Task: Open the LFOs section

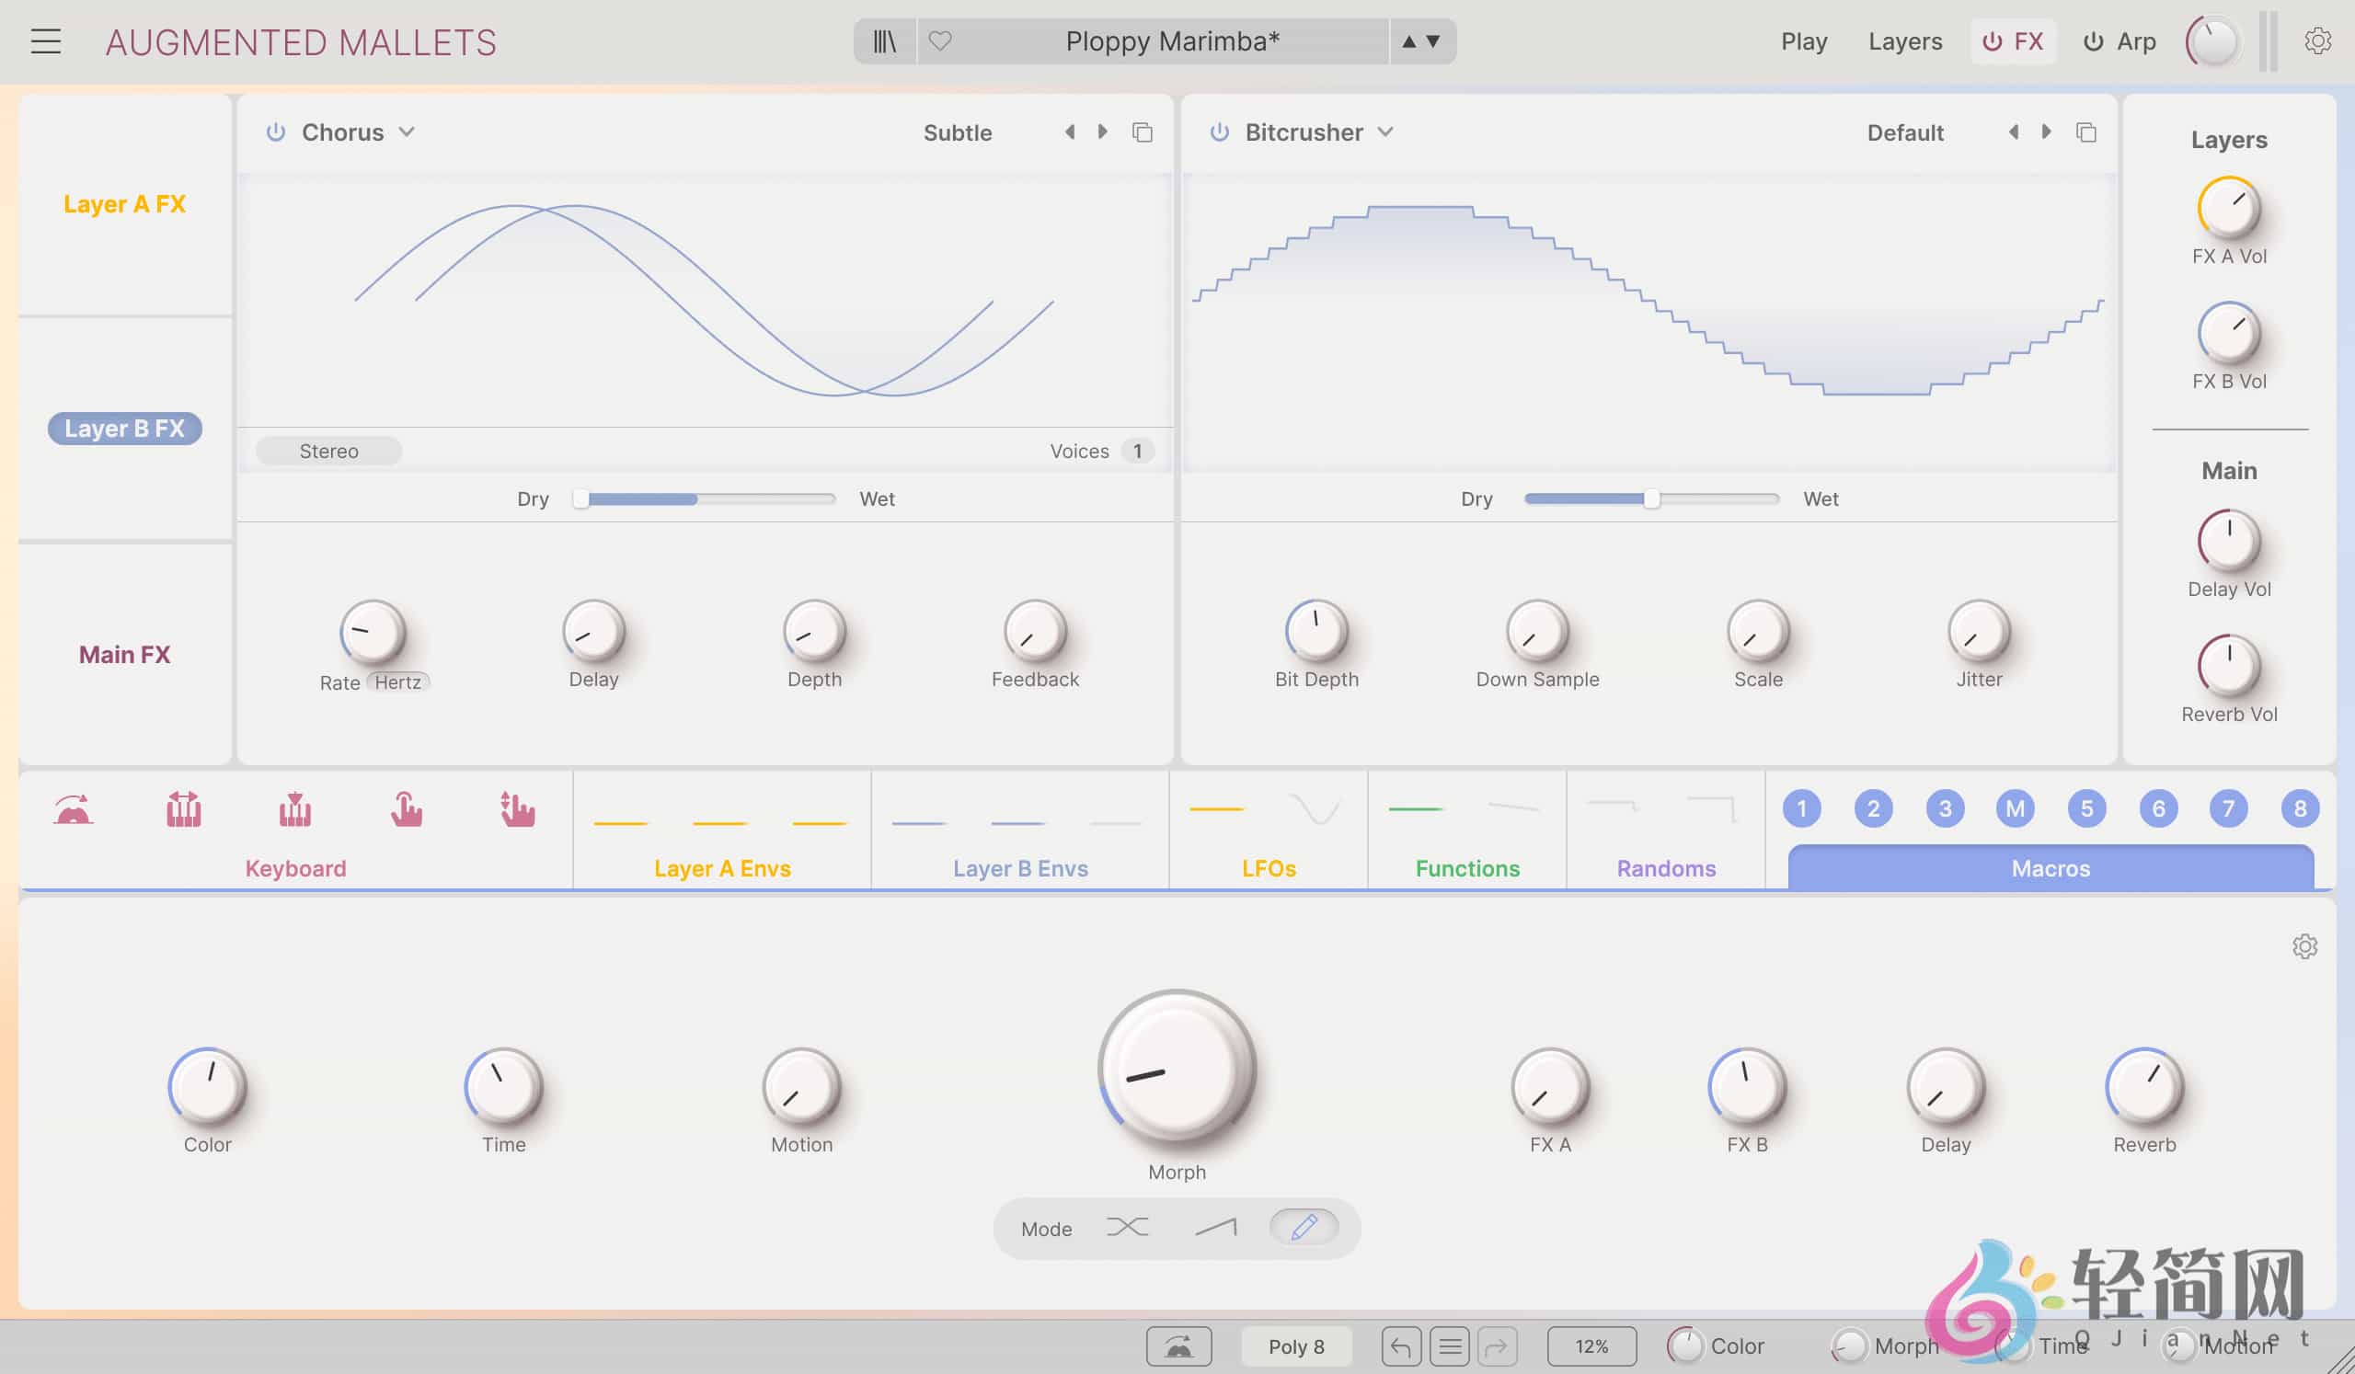Action: [1268, 868]
